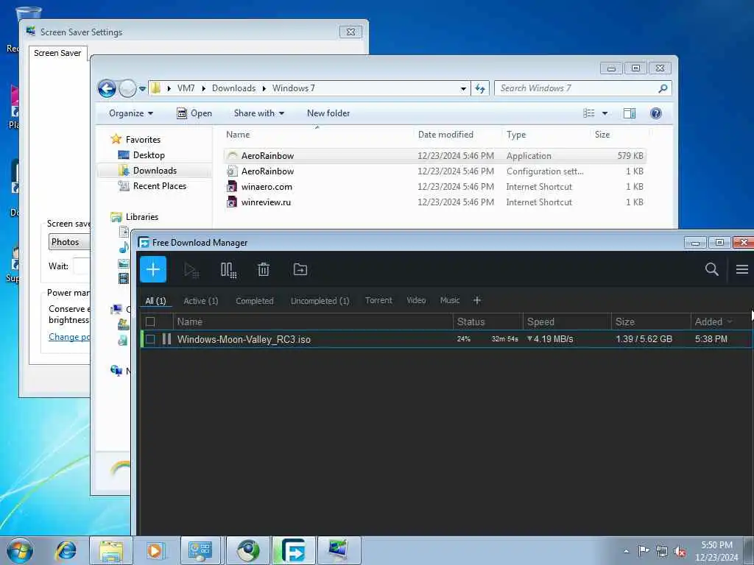Open the Organize dropdown menu
The width and height of the screenshot is (754, 565).
131,113
